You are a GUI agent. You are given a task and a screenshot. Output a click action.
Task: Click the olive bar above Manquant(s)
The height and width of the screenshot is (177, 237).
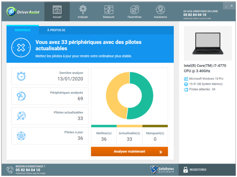155,126
